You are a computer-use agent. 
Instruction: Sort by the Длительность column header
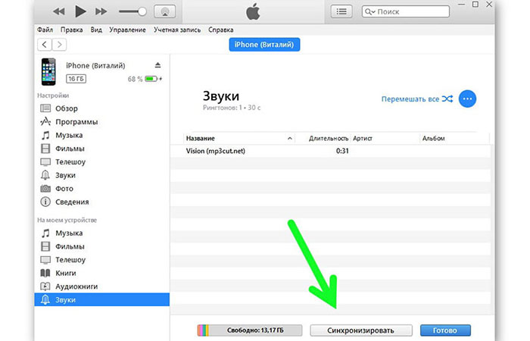[x=328, y=139]
